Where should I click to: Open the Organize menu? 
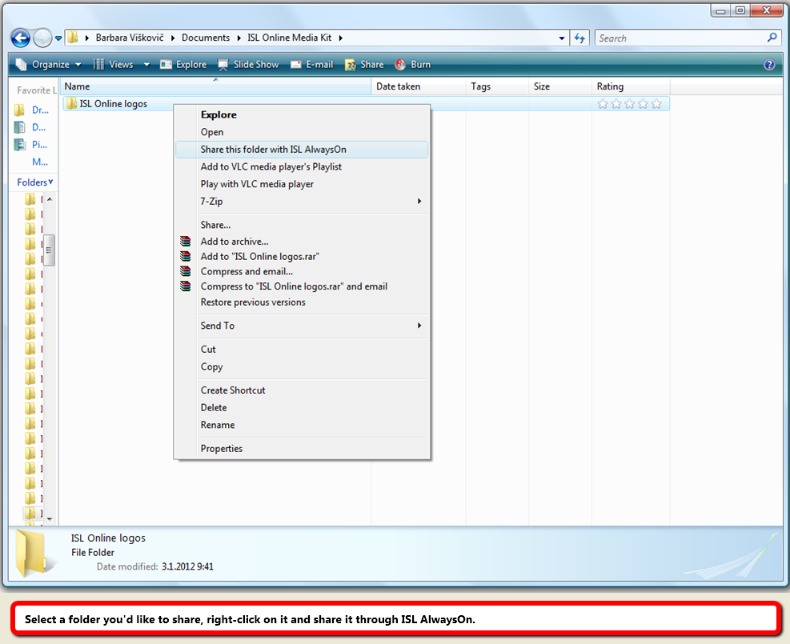[x=48, y=65]
